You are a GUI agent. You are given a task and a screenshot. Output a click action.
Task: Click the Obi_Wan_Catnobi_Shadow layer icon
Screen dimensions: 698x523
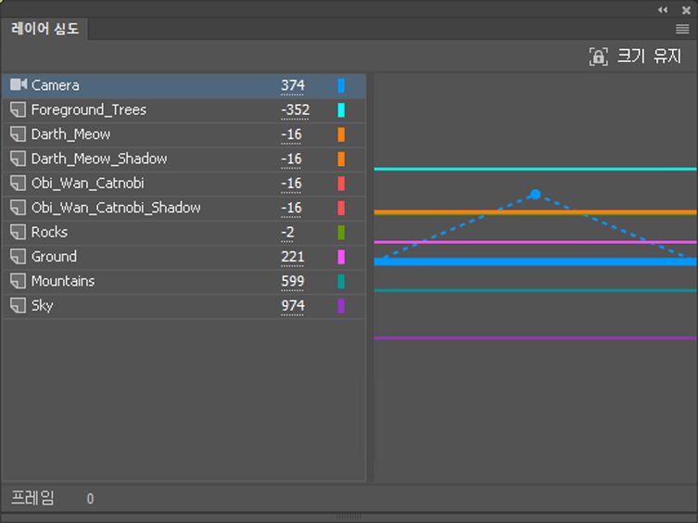coord(18,208)
